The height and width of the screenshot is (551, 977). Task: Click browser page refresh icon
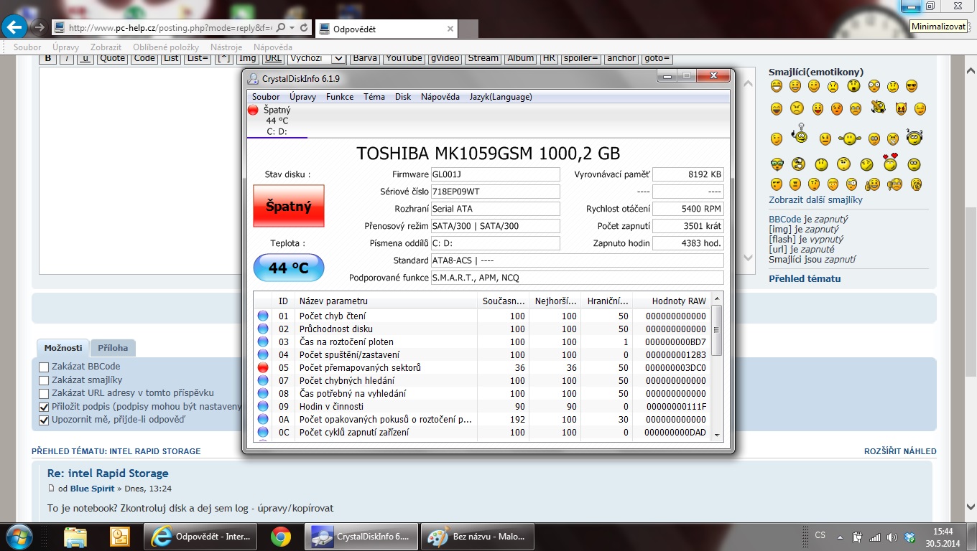[304, 28]
